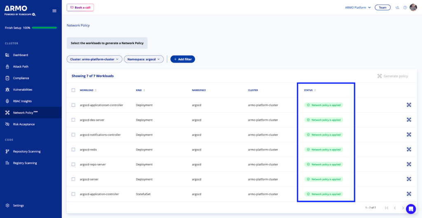Viewport: 422px width, 218px height.
Task: Expand the Namespace: argocd filter dropdown
Action: coord(144,59)
